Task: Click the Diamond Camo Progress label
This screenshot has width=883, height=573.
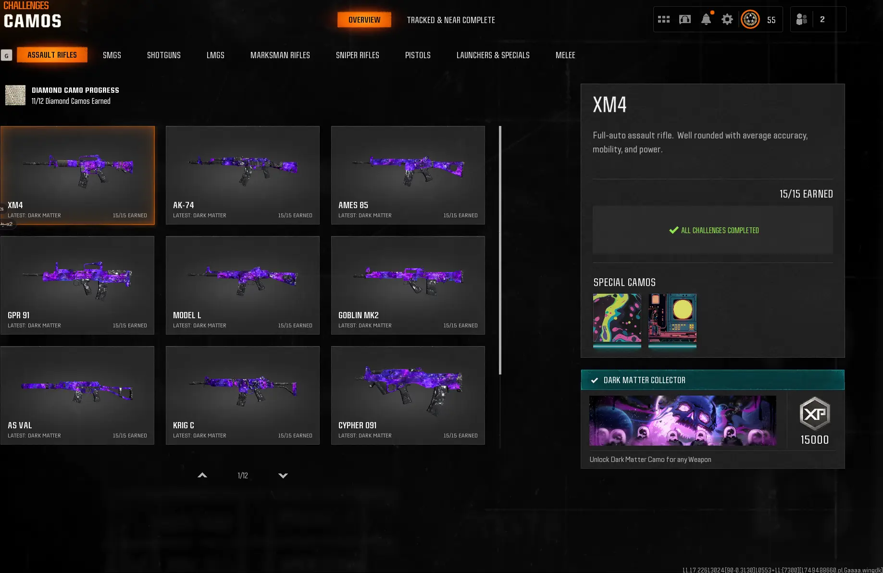Action: (x=75, y=90)
